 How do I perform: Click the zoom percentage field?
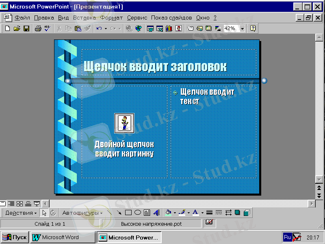(x=231, y=28)
